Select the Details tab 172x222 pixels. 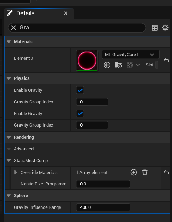tap(39, 13)
